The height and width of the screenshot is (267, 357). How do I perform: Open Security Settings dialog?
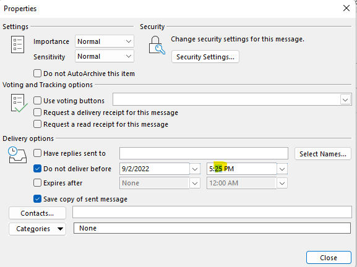pos(205,57)
